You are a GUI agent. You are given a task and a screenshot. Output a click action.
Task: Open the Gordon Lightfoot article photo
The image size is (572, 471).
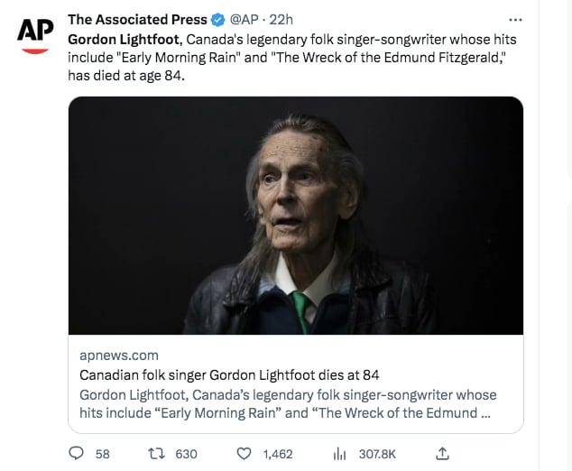coord(296,216)
